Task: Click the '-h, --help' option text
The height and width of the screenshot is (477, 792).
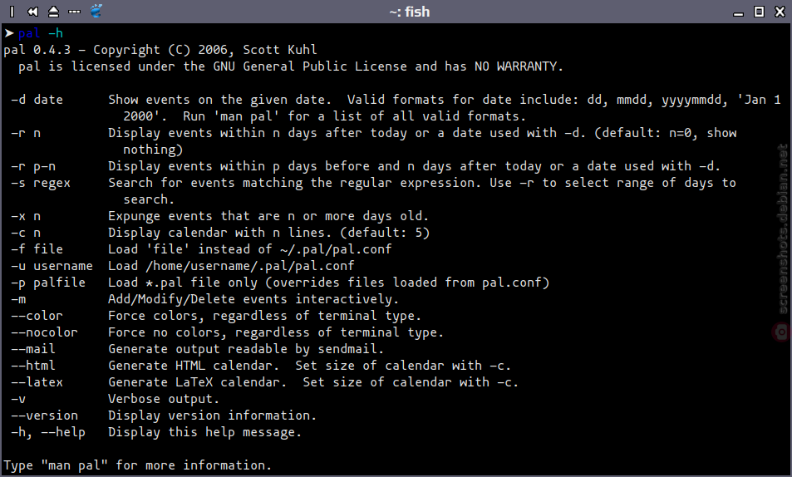Action: click(x=48, y=432)
